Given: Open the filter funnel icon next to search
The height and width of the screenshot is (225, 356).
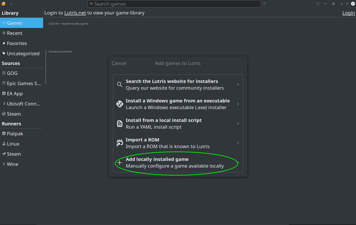Looking at the screenshot, I should 264,4.
